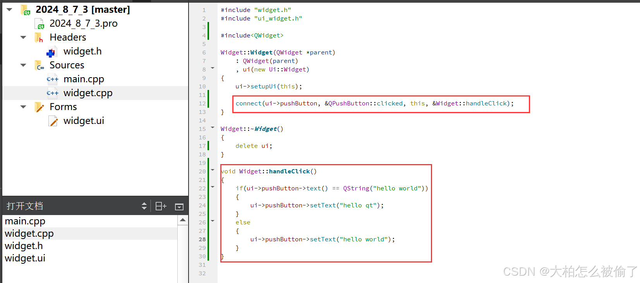Click the widget.h header file icon
Image resolution: width=640 pixels, height=283 pixels.
click(52, 52)
